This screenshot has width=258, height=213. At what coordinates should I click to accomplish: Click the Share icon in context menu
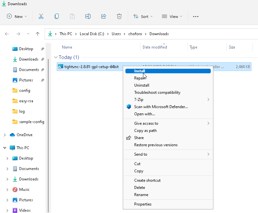click(129, 138)
